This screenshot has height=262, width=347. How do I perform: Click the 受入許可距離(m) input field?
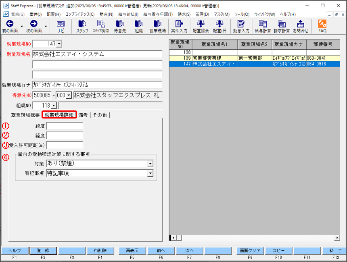click(x=65, y=145)
